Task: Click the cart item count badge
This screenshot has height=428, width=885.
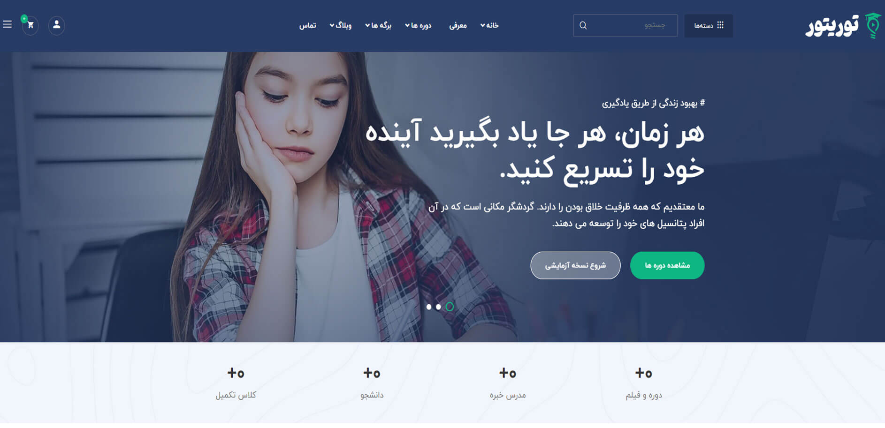Action: (24, 19)
